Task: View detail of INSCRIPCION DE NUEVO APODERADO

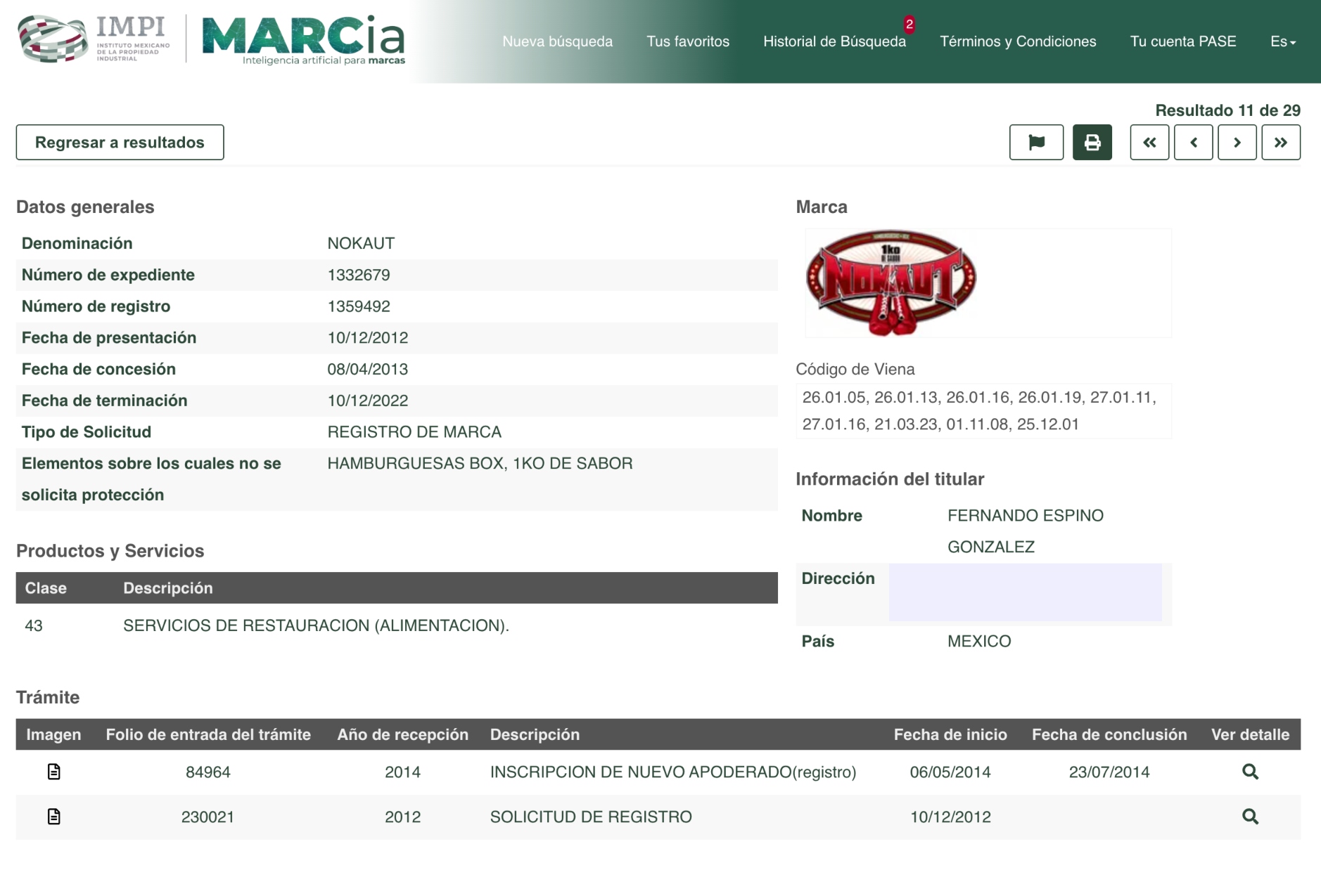Action: (x=1249, y=772)
